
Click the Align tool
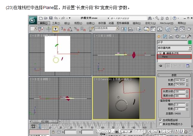point(131,29)
